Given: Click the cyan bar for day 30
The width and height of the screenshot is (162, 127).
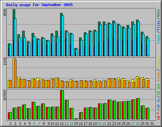Looking at the screenshot, I should pyautogui.click(x=148, y=47).
